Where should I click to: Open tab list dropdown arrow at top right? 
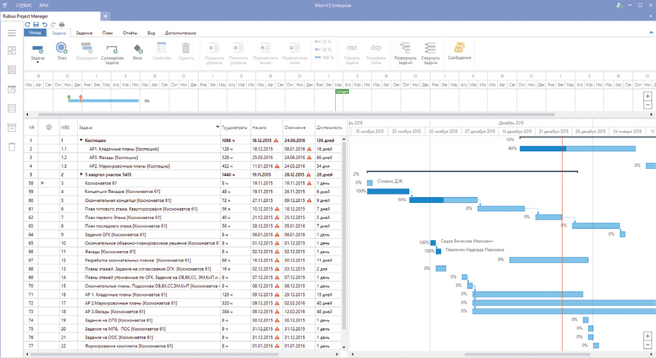point(651,16)
